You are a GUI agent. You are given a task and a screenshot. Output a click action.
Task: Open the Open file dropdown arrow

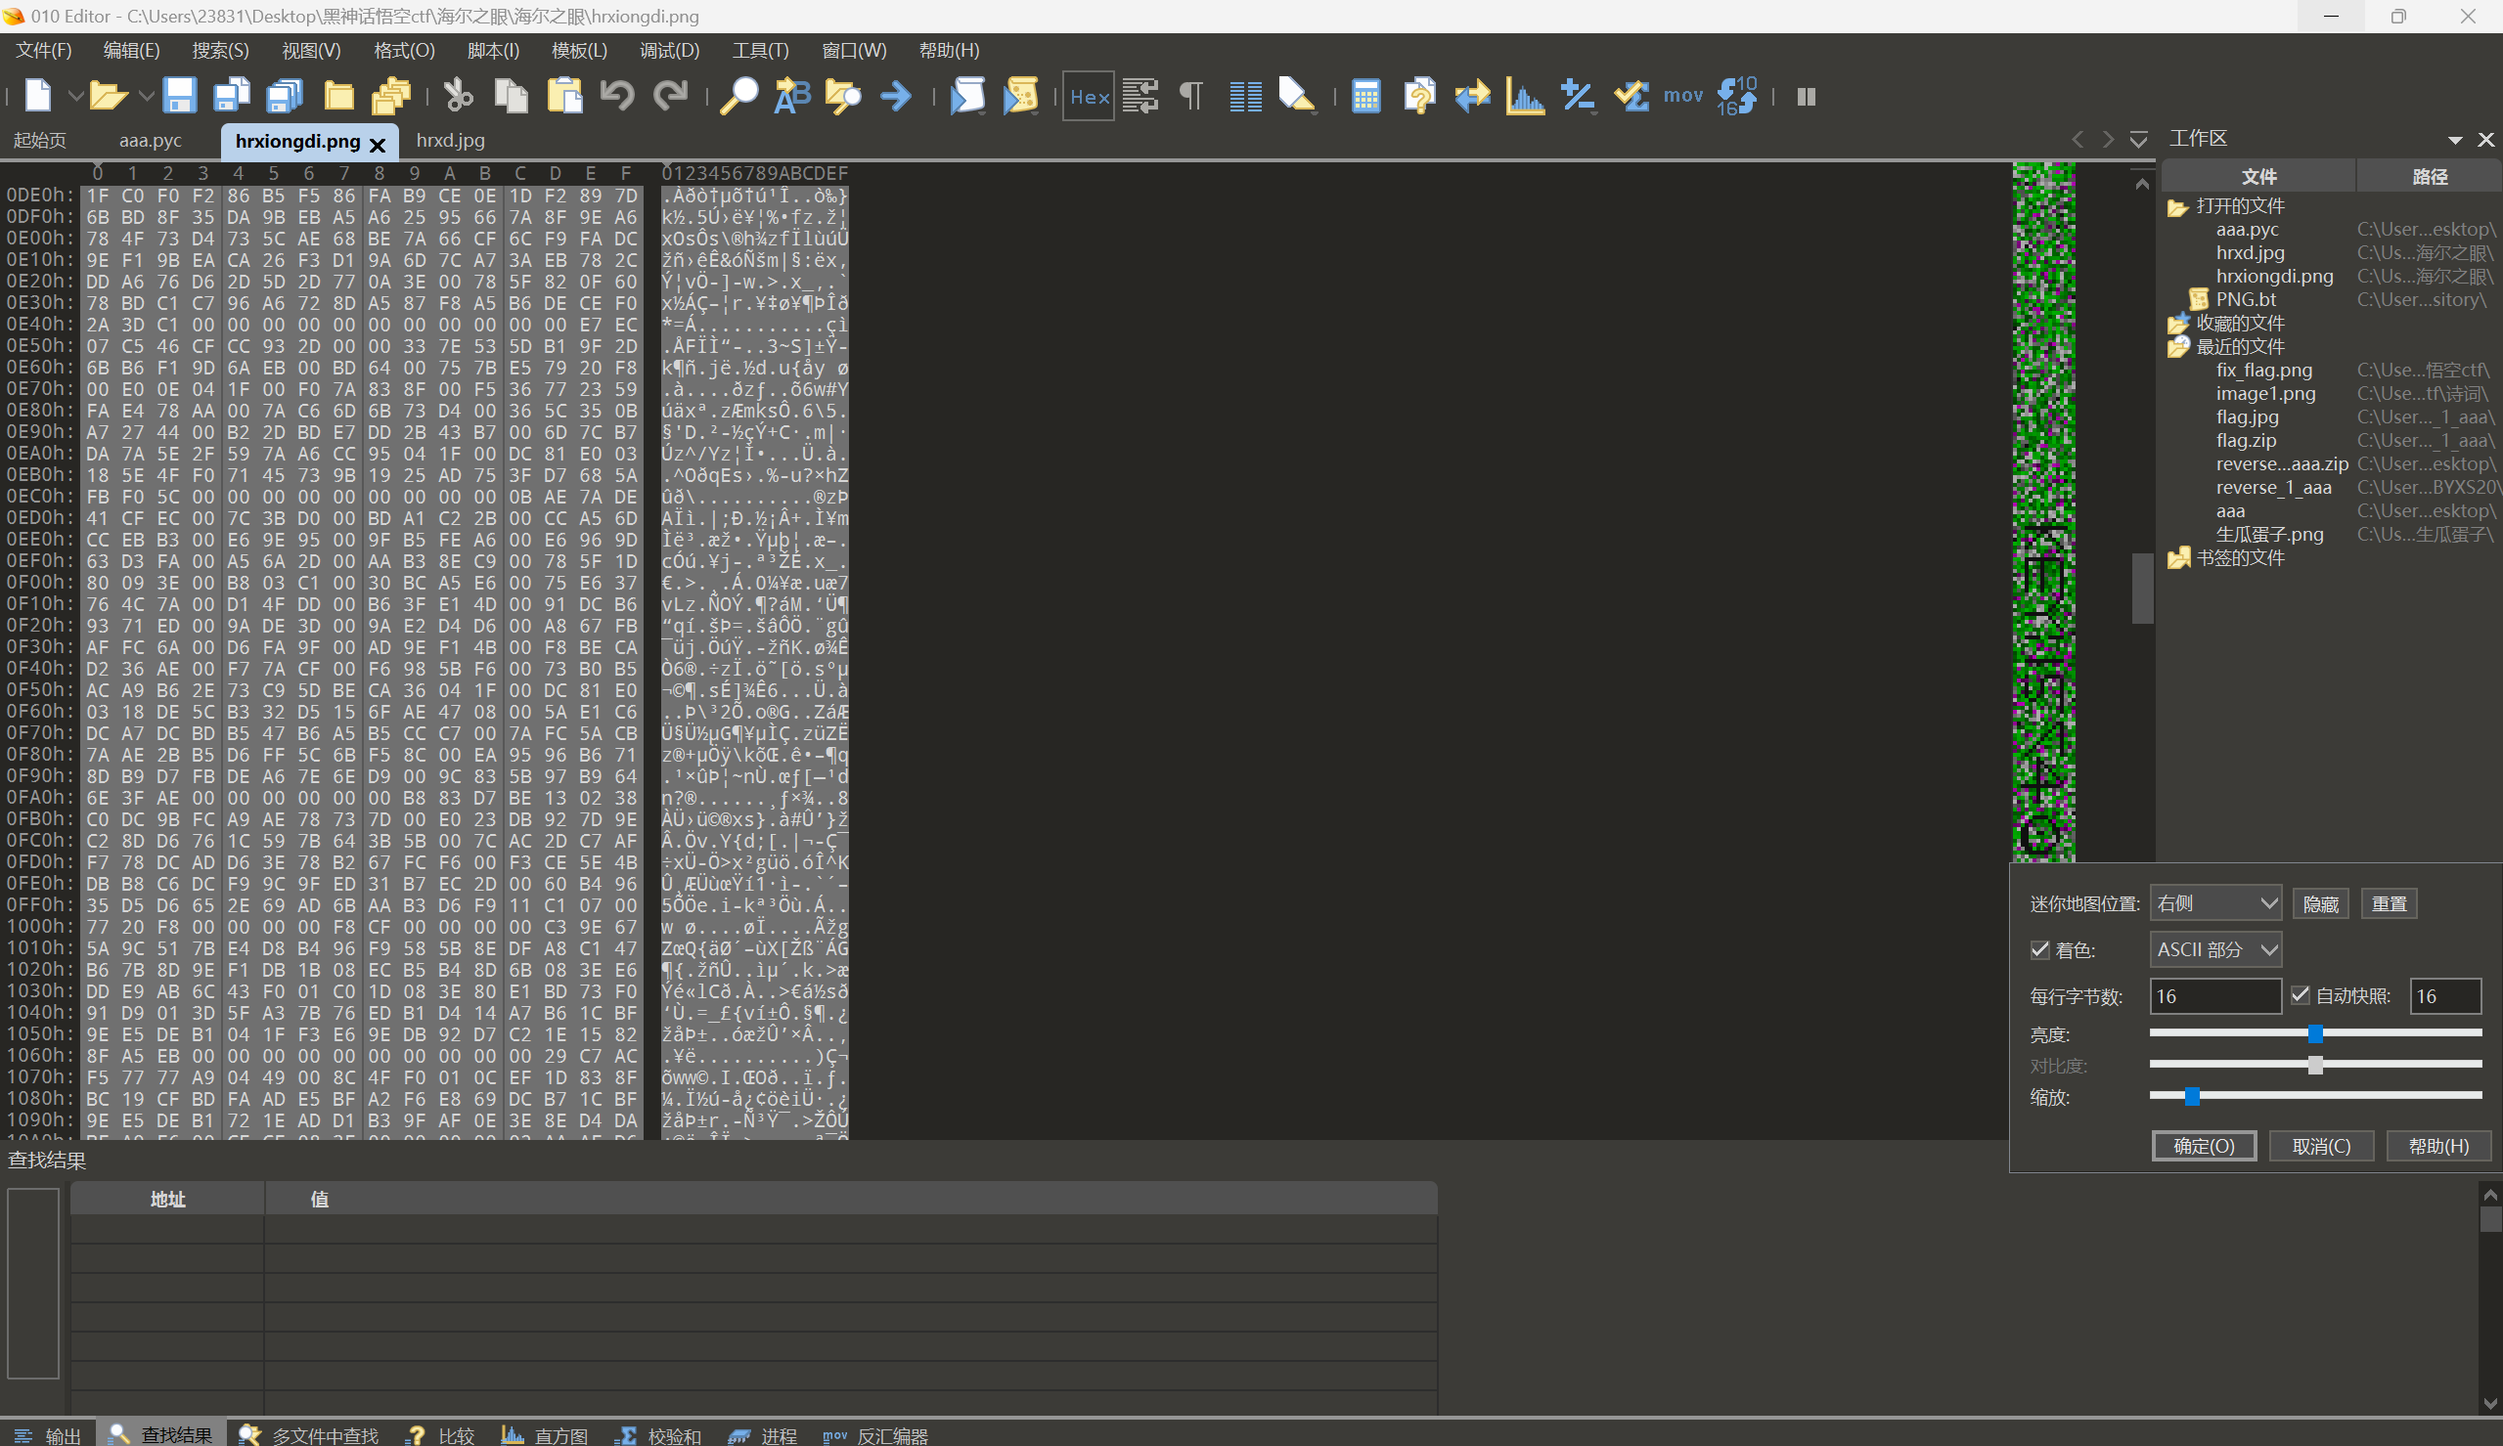tap(145, 97)
